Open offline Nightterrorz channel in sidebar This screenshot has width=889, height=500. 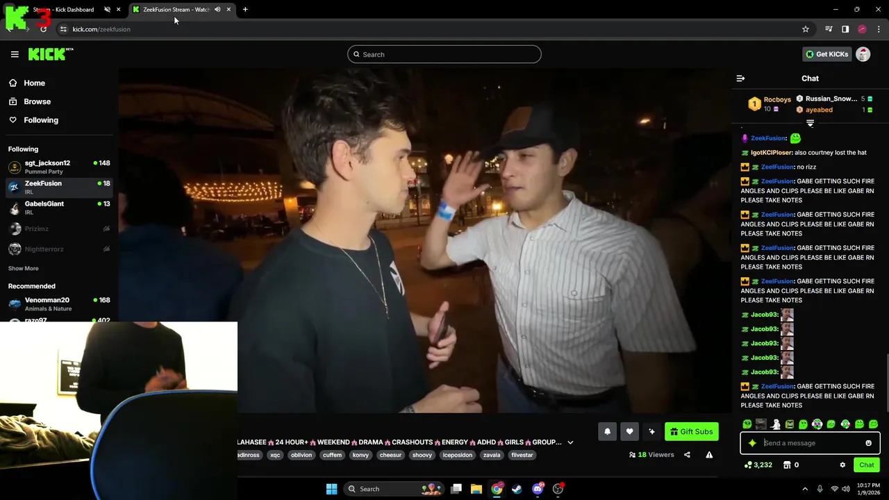pyautogui.click(x=59, y=249)
